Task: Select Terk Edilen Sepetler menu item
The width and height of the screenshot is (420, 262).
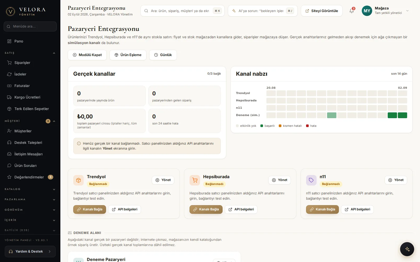Action: [x=30, y=109]
